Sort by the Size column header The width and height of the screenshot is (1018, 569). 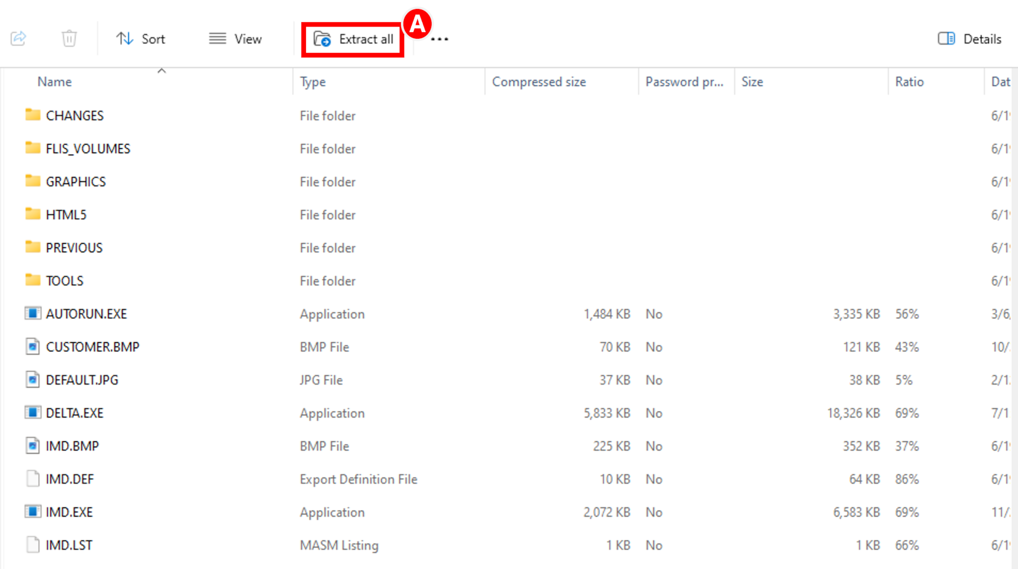pyautogui.click(x=752, y=82)
